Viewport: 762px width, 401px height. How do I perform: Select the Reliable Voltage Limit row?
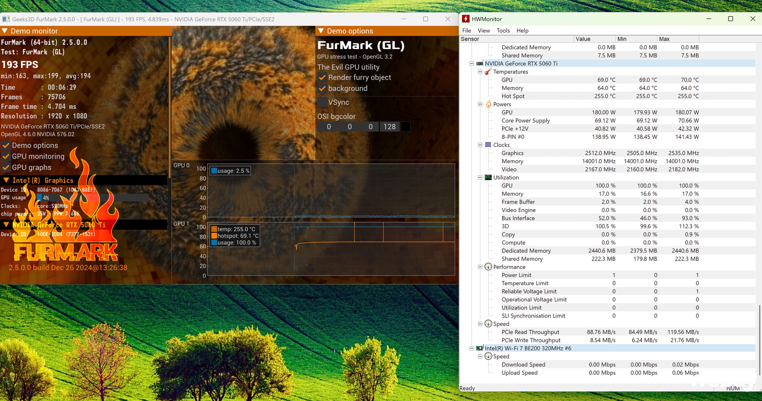pos(607,291)
